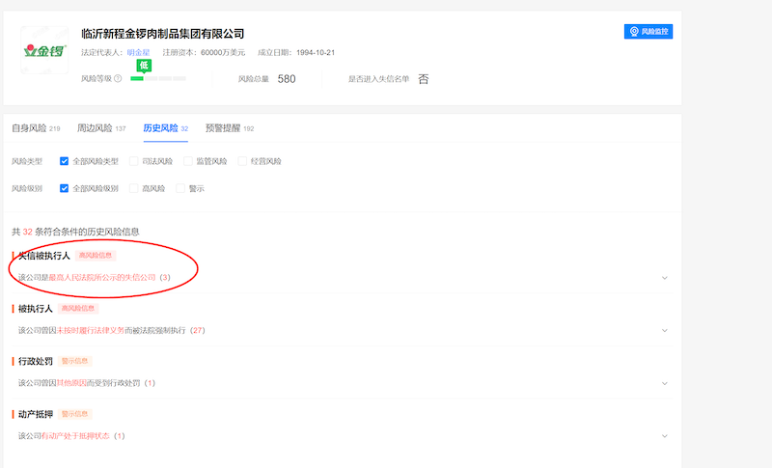Image resolution: width=772 pixels, height=468 pixels.
Task: Switch to 周边风险 tab
Action: tap(101, 128)
